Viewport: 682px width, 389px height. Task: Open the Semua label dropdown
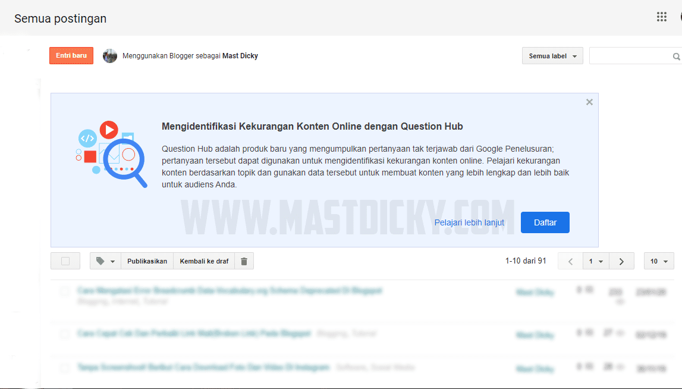[x=552, y=56]
